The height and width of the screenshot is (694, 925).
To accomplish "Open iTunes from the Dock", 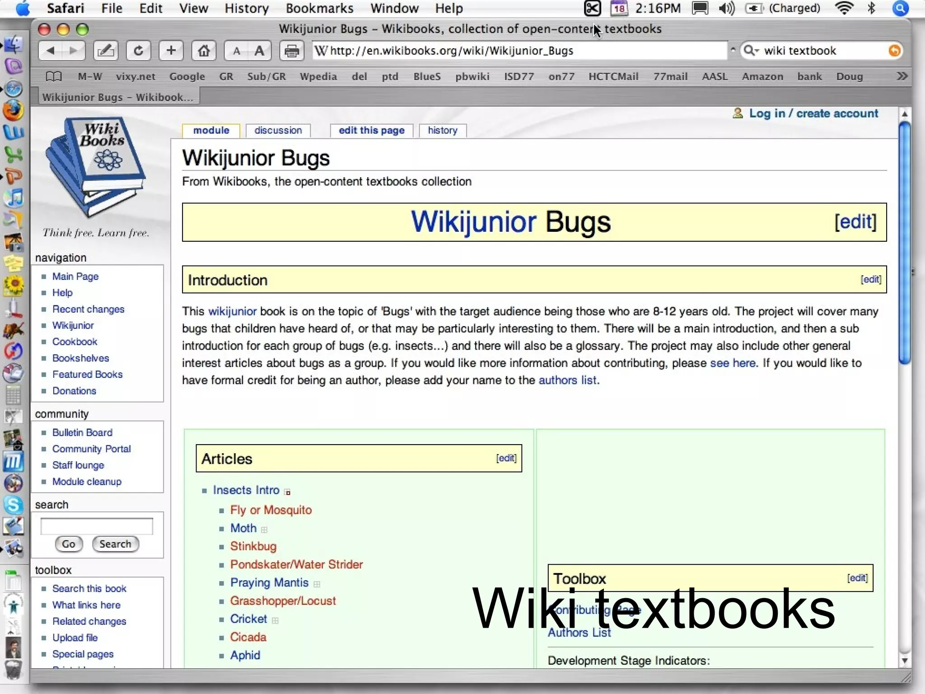I will pyautogui.click(x=14, y=198).
